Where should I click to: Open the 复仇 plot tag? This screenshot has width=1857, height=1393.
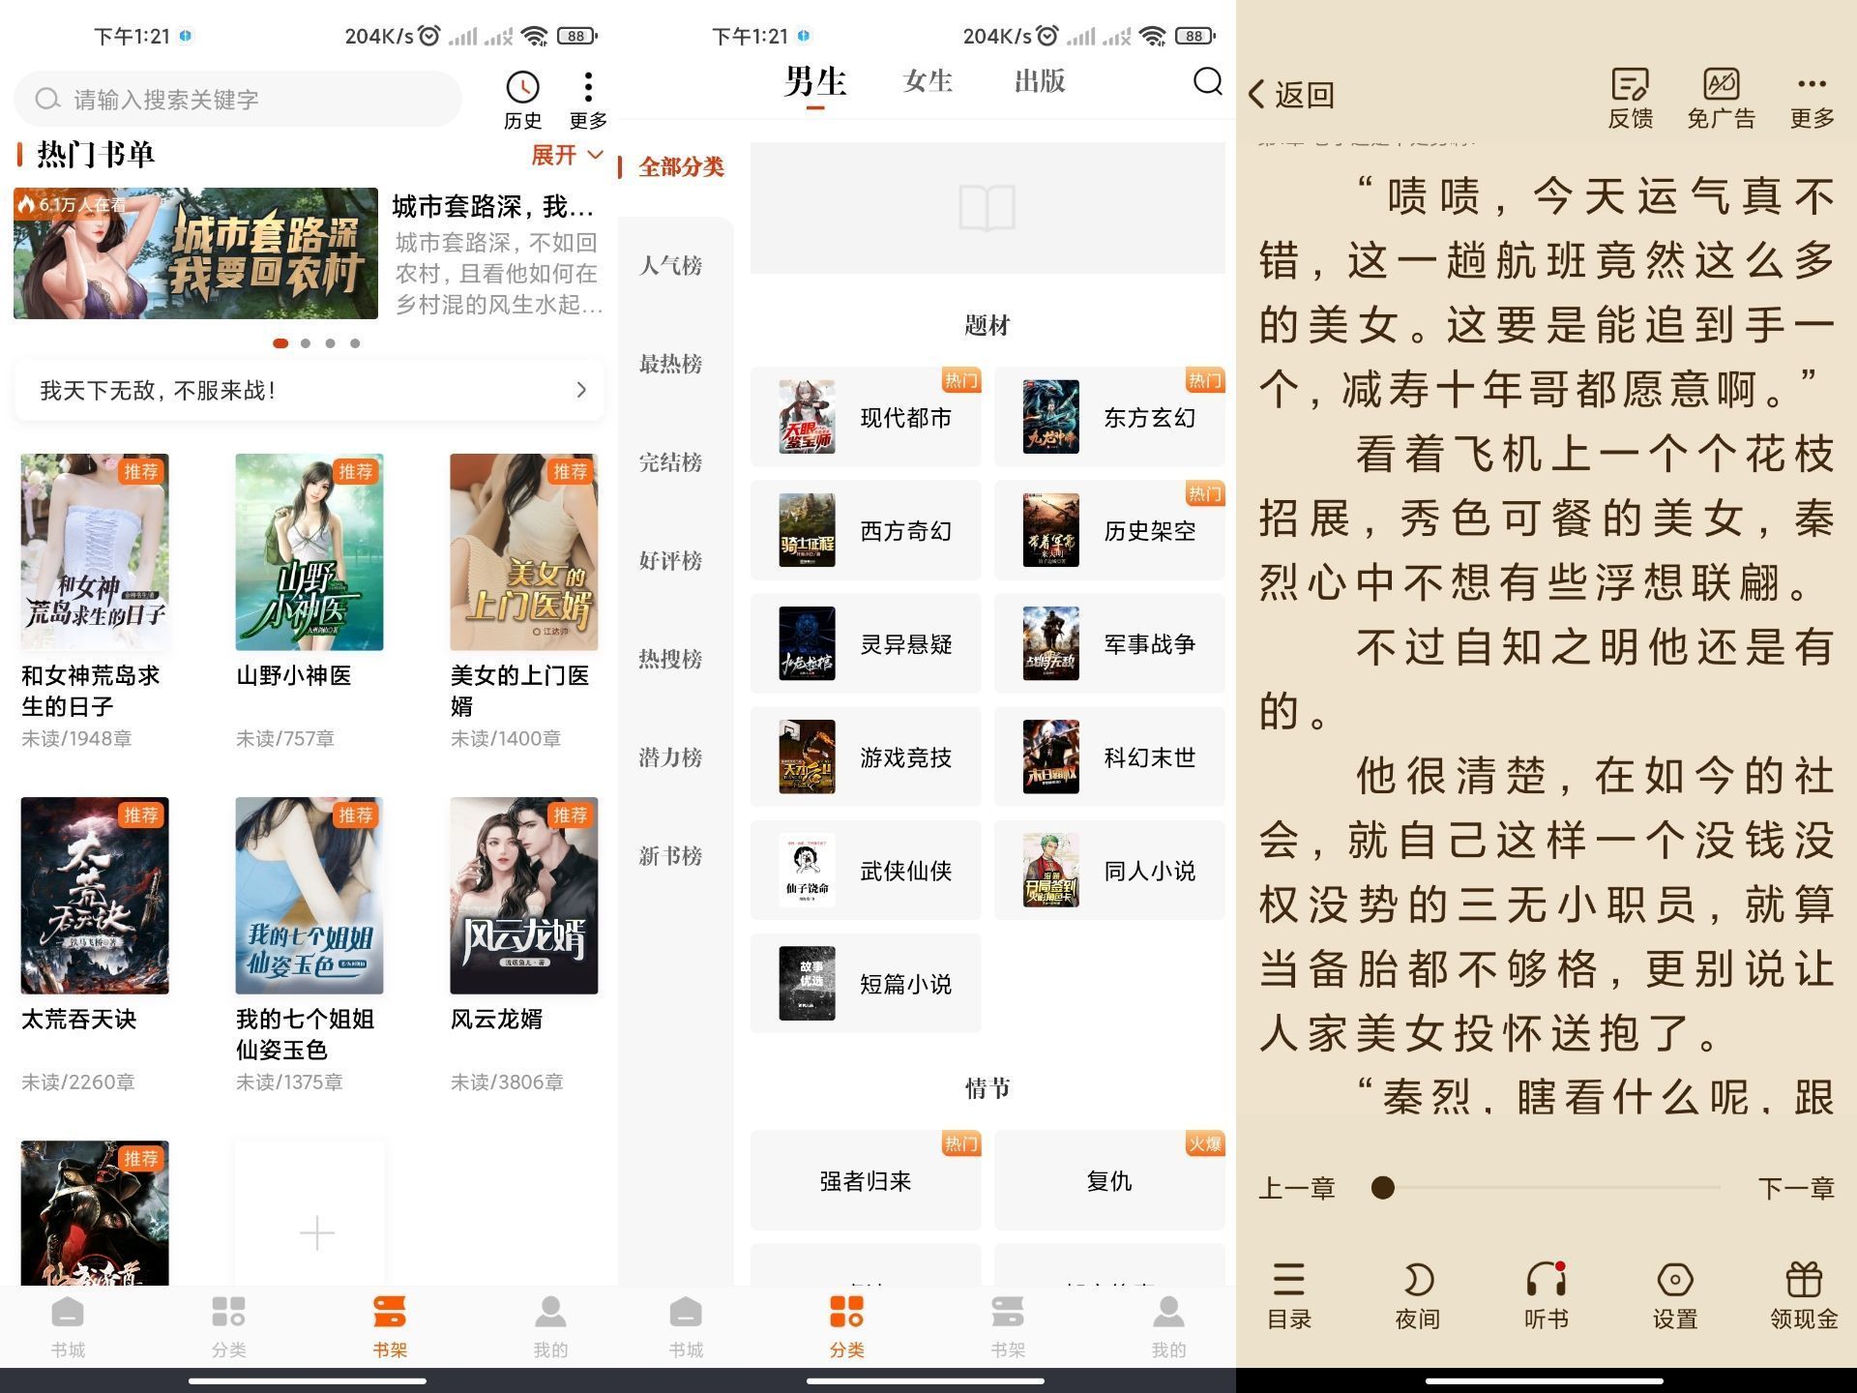[x=1109, y=1180]
